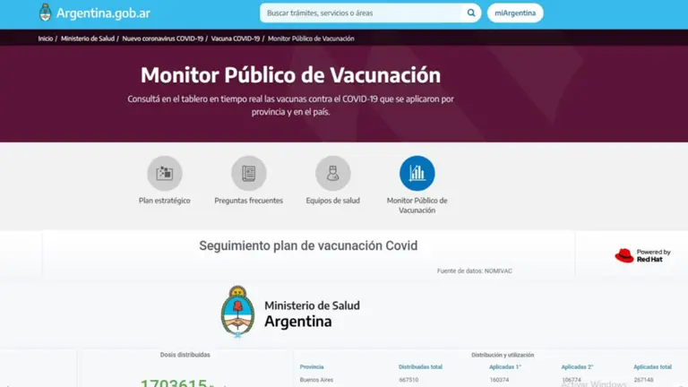Click the miArgentina button

515,13
